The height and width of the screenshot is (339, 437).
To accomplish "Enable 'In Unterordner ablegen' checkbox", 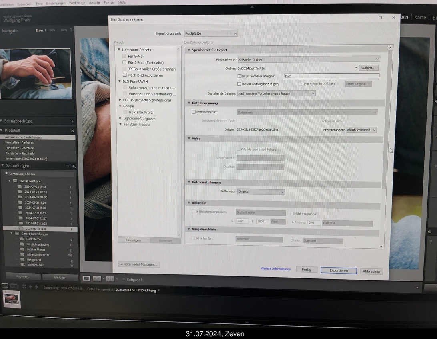I will (239, 76).
